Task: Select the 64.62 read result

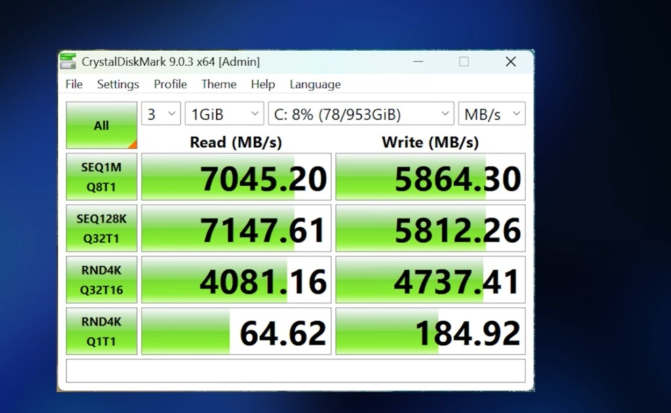Action: pos(236,331)
